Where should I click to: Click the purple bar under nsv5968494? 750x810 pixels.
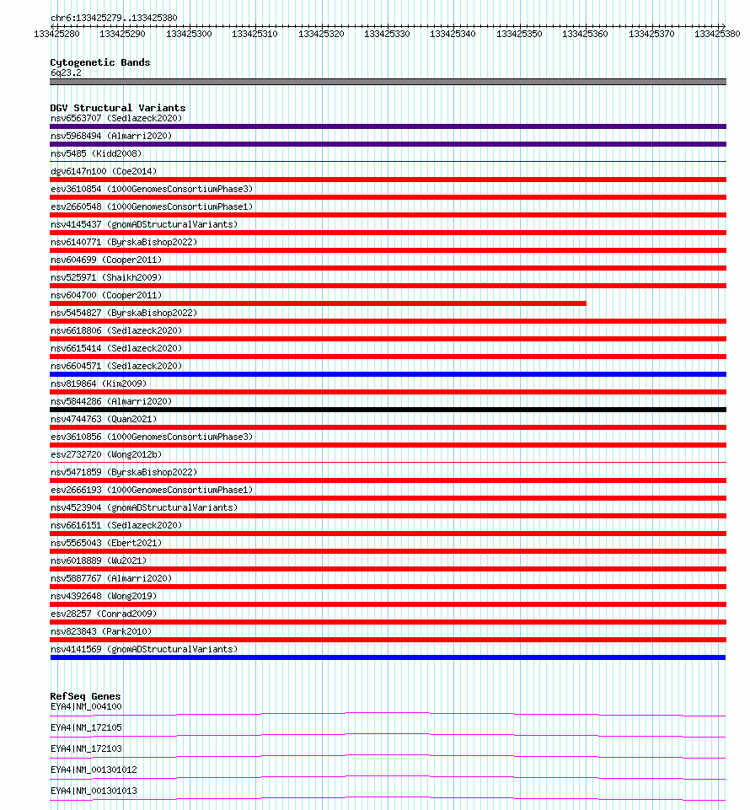pyautogui.click(x=388, y=144)
